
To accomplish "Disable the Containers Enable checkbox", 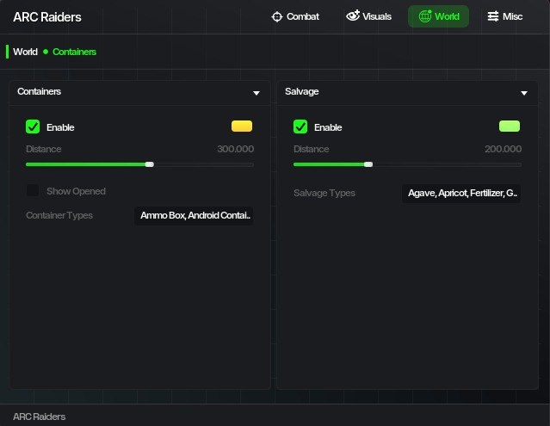I will (x=33, y=127).
